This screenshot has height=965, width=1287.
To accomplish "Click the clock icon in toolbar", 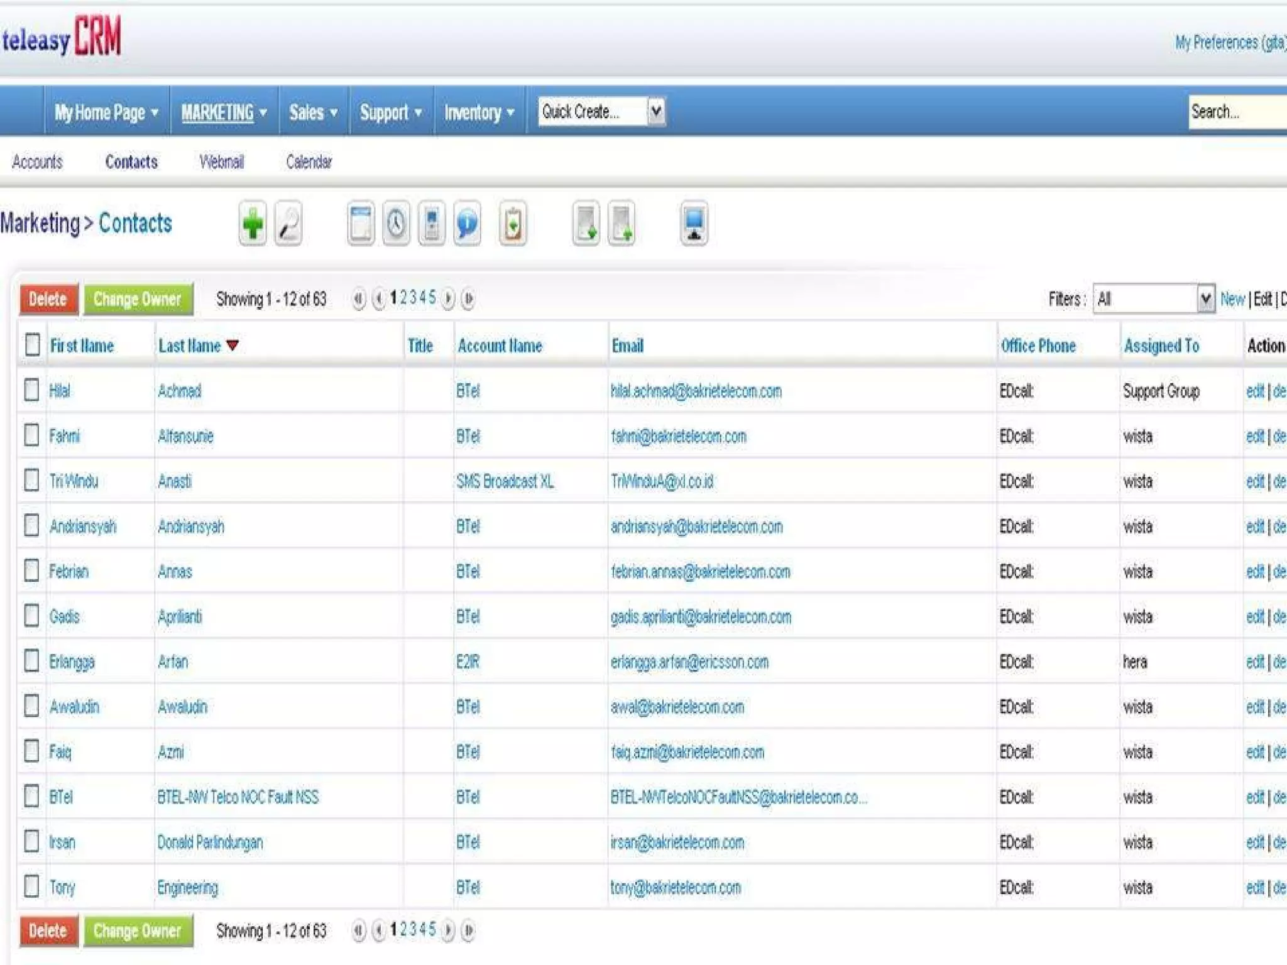I will [396, 224].
